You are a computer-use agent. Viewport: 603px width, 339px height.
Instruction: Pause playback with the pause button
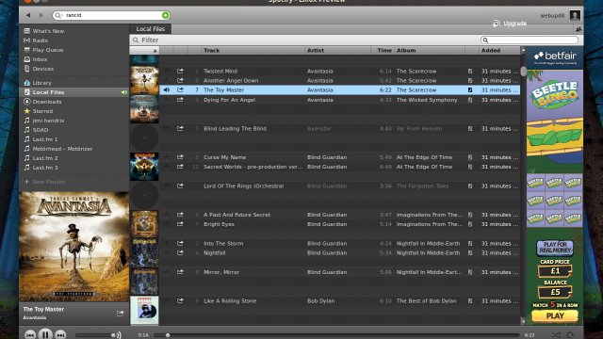(x=45, y=334)
